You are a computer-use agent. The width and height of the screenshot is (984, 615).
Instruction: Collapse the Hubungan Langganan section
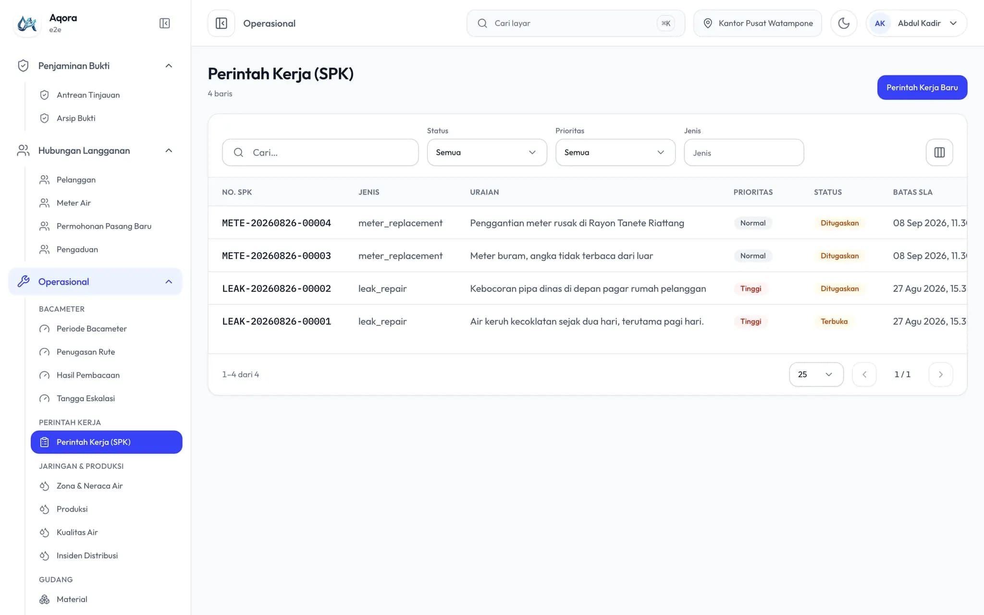coord(169,150)
